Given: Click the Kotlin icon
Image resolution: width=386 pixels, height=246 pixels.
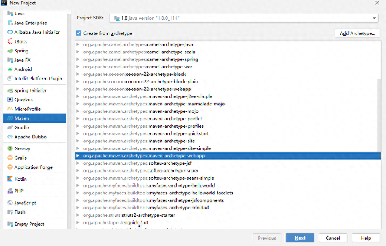Looking at the screenshot, I should click(10, 179).
